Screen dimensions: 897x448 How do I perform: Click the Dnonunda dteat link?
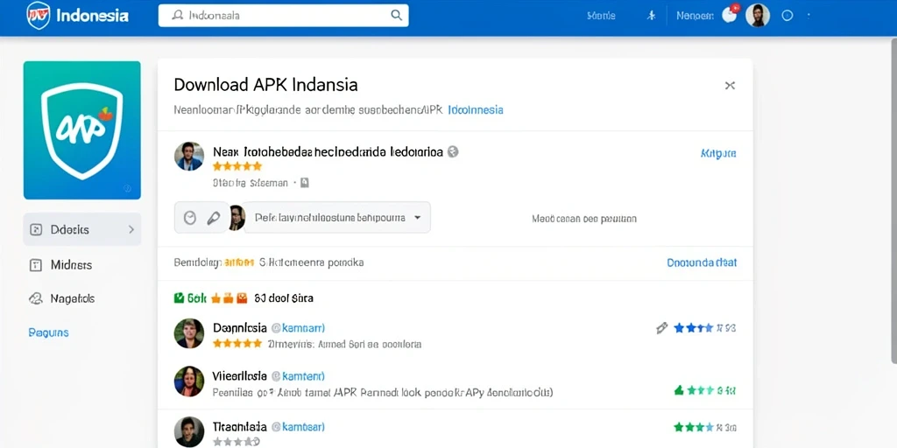pyautogui.click(x=702, y=262)
